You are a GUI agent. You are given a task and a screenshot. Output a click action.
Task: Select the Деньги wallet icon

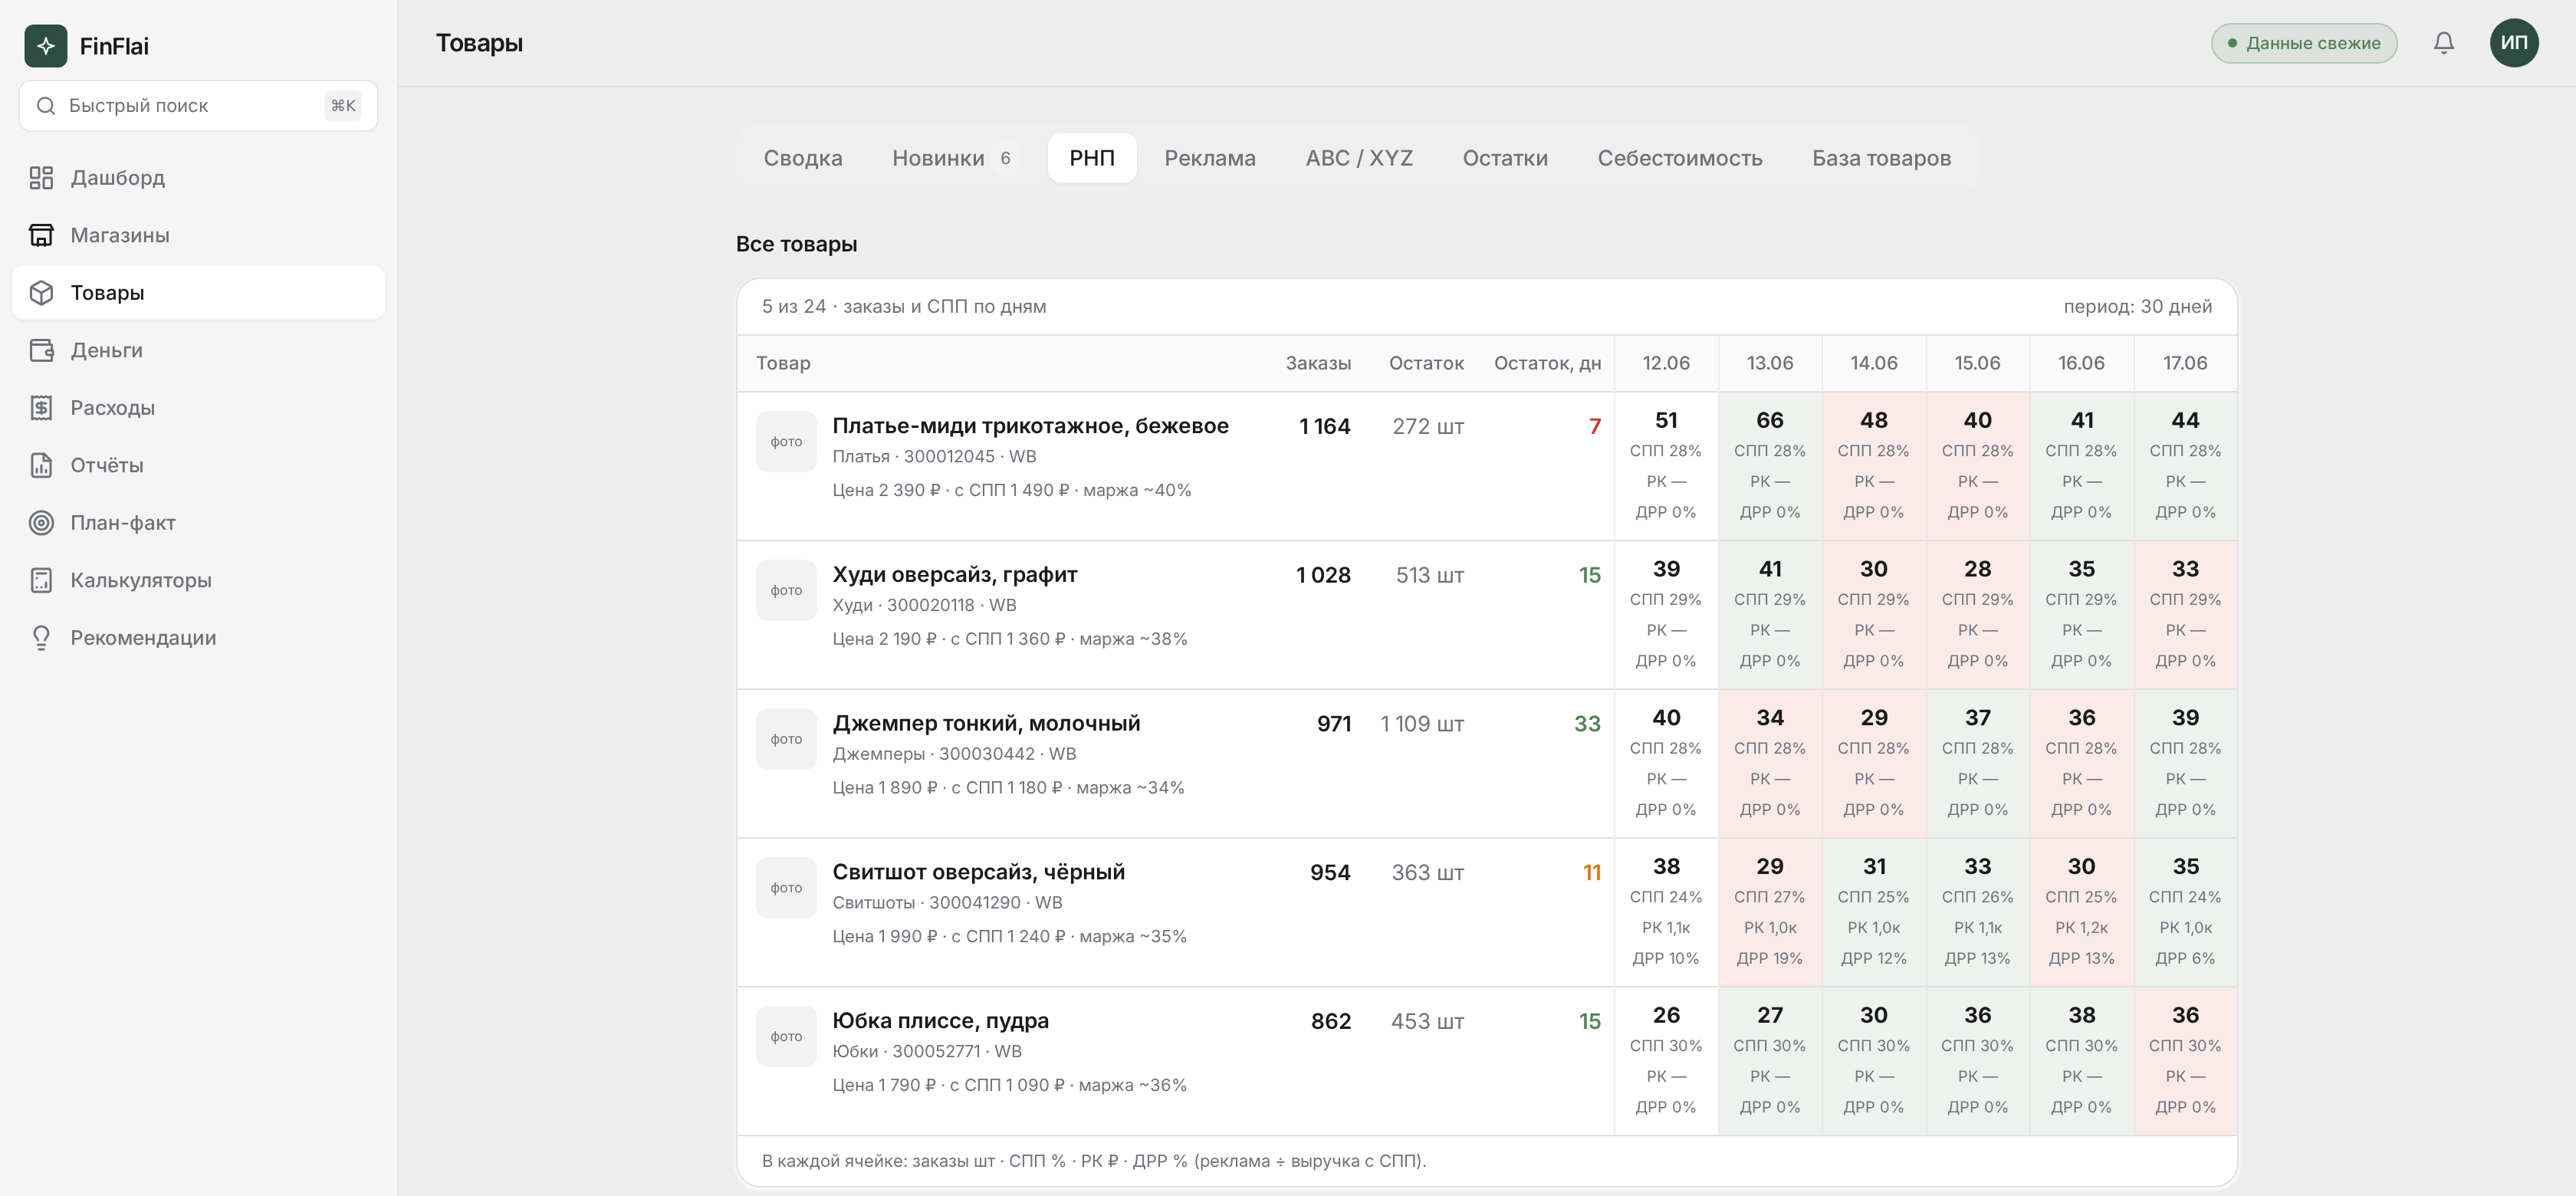point(41,350)
